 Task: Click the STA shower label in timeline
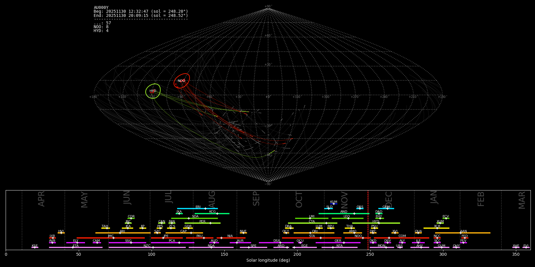point(312,236)
